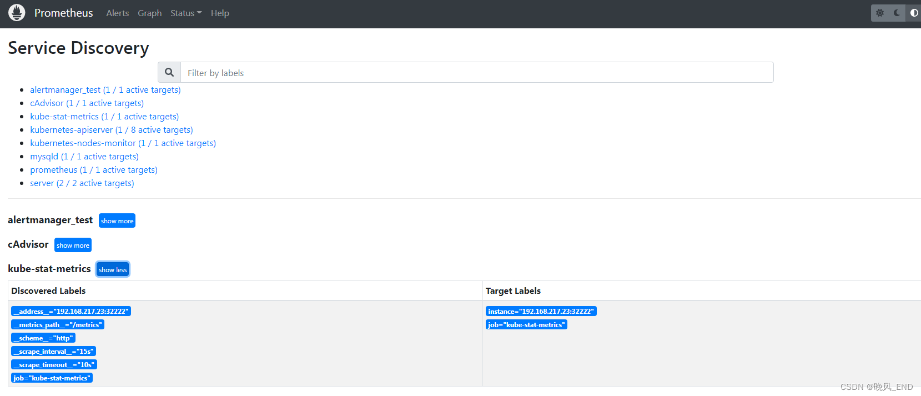
Task: Click the __scheme__="http" label badge
Action: pyautogui.click(x=43, y=338)
